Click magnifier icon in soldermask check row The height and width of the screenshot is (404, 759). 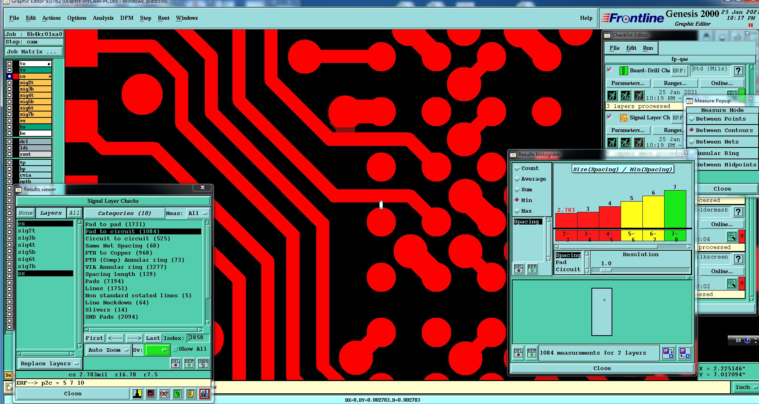732,236
